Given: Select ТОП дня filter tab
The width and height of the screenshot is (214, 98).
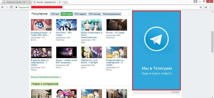Looking at the screenshot, I should coord(55,14).
